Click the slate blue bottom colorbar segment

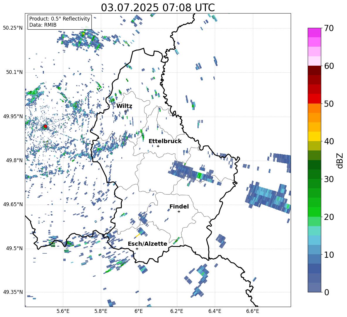tap(314, 287)
